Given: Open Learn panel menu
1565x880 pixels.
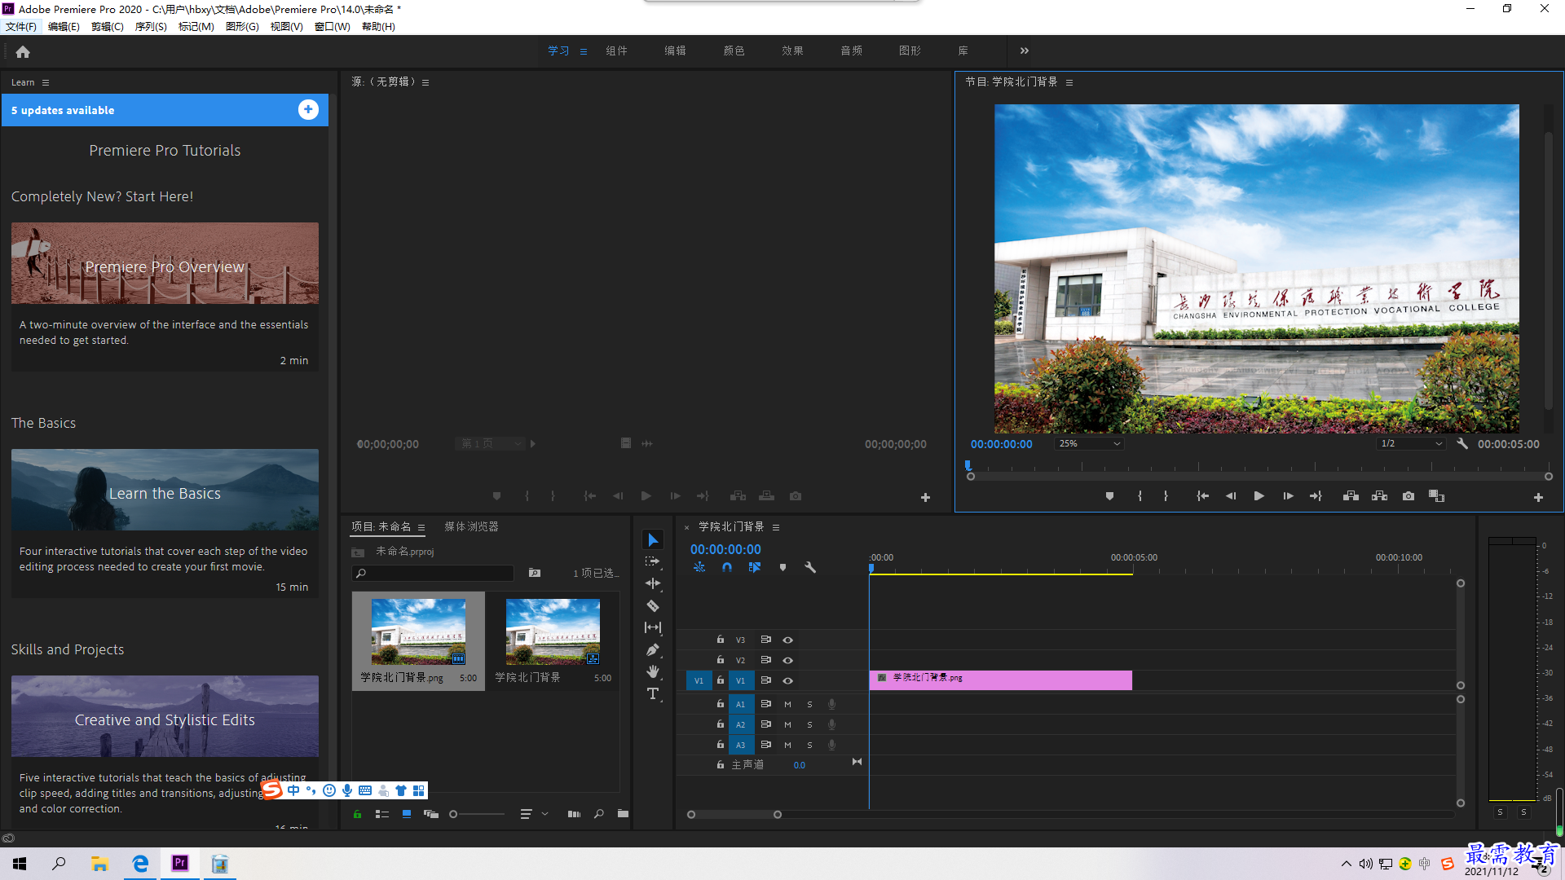Looking at the screenshot, I should [46, 82].
